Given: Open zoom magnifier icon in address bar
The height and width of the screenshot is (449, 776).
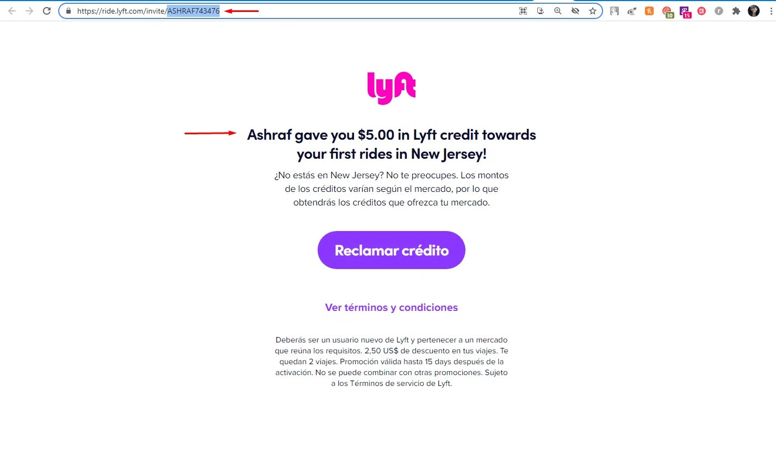Looking at the screenshot, I should coord(558,11).
